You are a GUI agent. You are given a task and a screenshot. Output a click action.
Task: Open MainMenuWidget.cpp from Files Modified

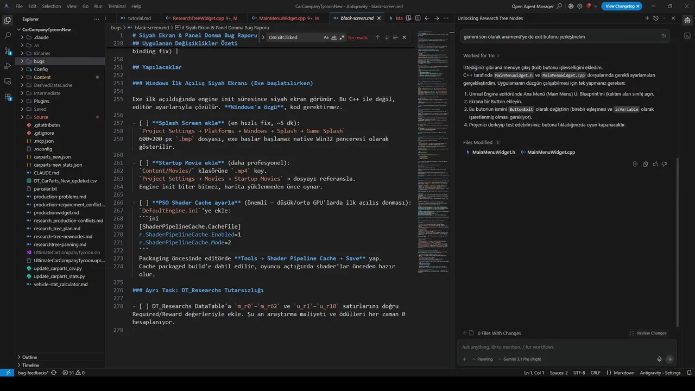pyautogui.click(x=548, y=152)
